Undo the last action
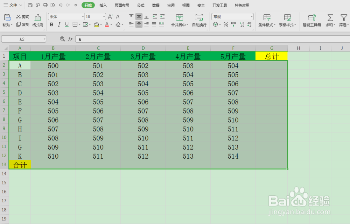Viewport: 350px width, 224px height. coord(61,5)
